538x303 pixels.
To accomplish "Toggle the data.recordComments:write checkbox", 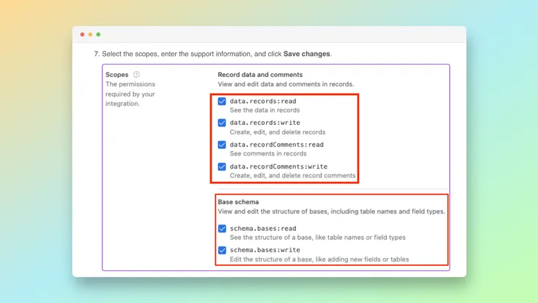I will tap(222, 166).
